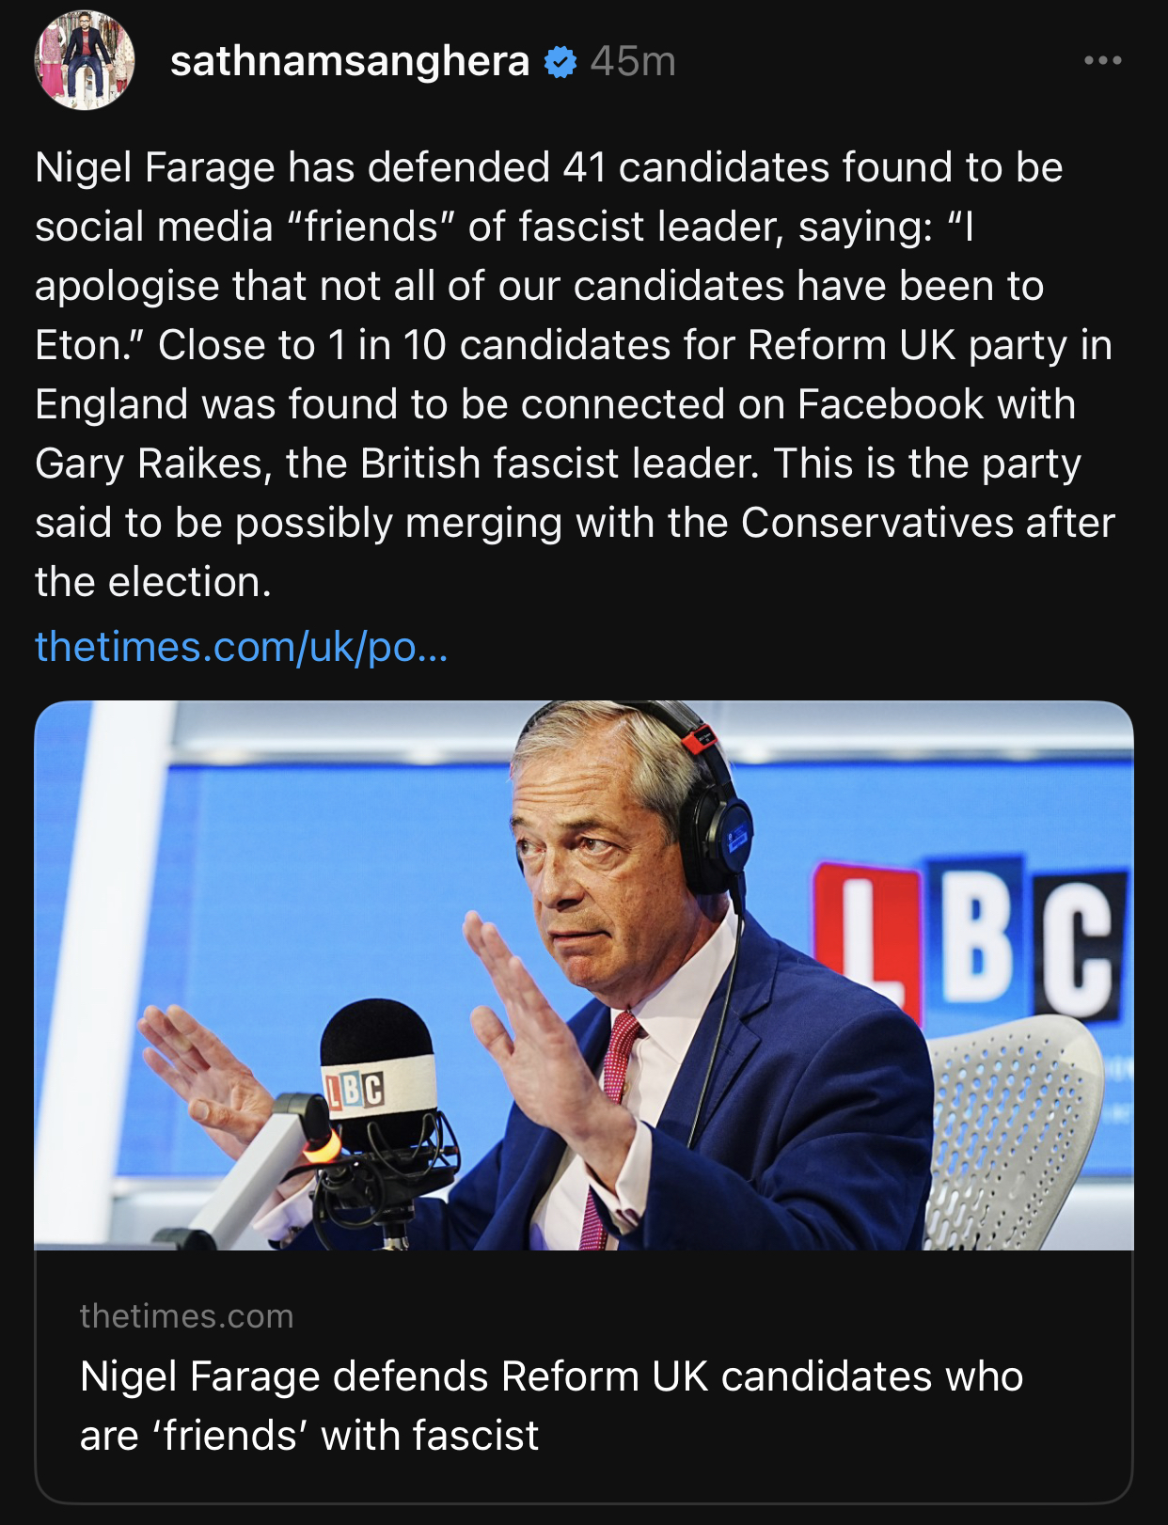Open sathnamsanghera's profile picture
The image size is (1168, 1525).
(85, 61)
